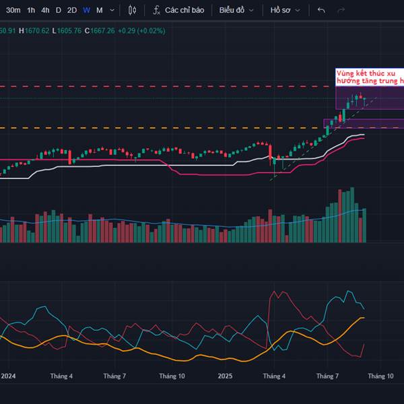Image resolution: width=404 pixels, height=404 pixels.
Task: Click the redo arrow icon
Action: tap(341, 10)
